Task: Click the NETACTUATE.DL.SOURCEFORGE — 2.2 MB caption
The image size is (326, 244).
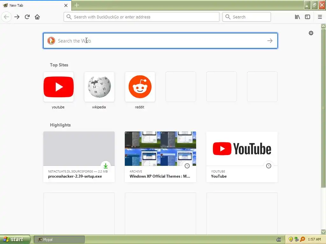Action: point(78,171)
